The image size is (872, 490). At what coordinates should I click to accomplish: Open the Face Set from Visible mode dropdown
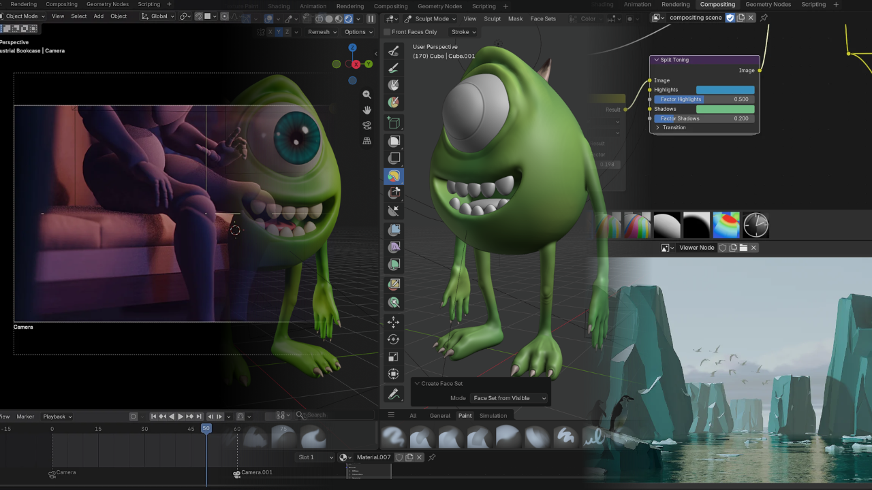tap(510, 398)
